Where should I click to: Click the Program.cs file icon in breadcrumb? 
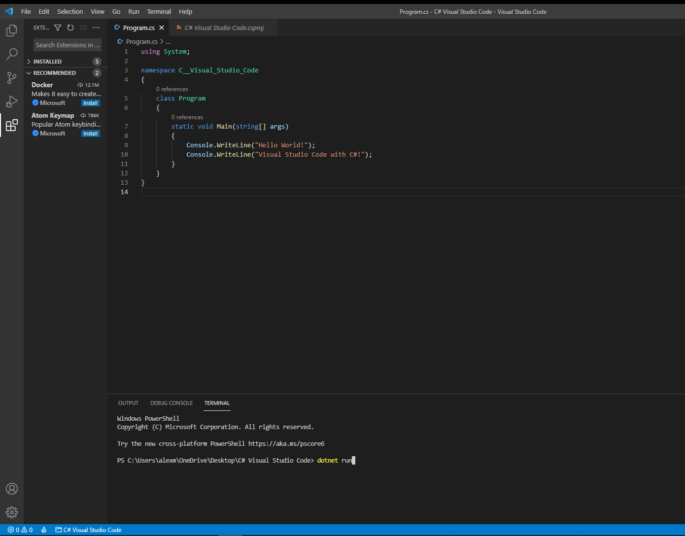pos(120,42)
